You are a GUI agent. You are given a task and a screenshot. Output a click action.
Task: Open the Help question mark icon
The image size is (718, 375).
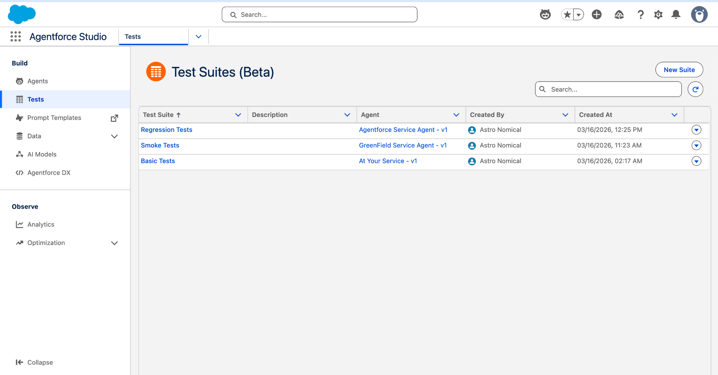coord(640,15)
